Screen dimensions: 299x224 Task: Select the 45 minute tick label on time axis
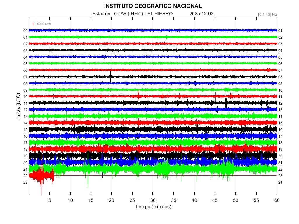click(215, 200)
